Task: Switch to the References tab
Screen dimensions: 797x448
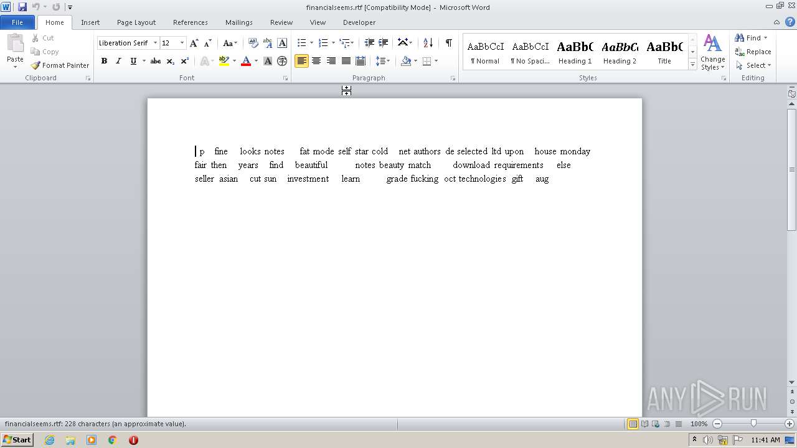Action: (191, 22)
